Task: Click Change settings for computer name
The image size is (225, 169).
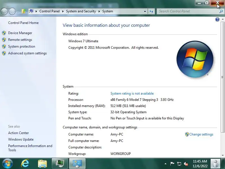Action: pos(201,134)
